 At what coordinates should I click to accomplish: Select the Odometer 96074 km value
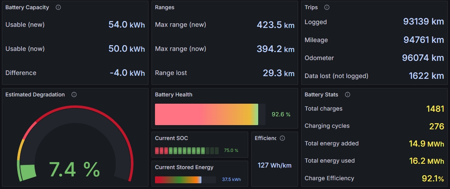point(423,58)
